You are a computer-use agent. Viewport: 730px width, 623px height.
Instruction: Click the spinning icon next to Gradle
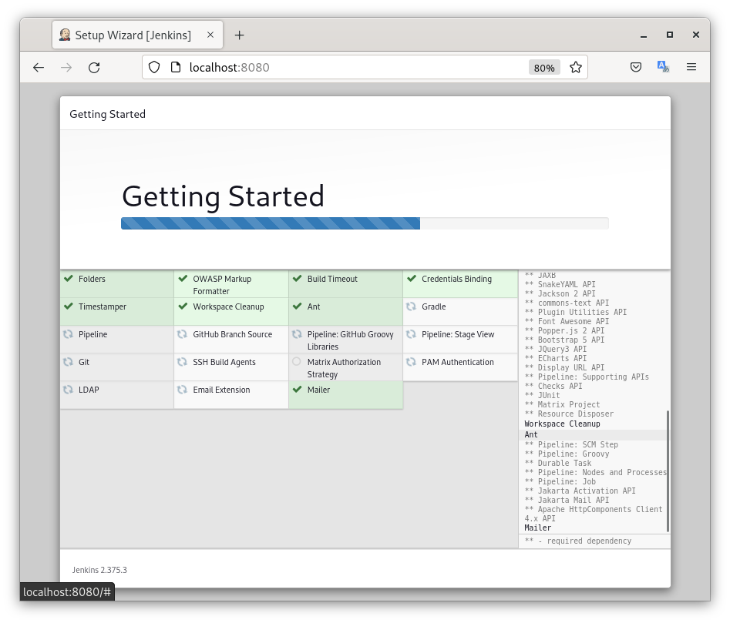pyautogui.click(x=412, y=306)
